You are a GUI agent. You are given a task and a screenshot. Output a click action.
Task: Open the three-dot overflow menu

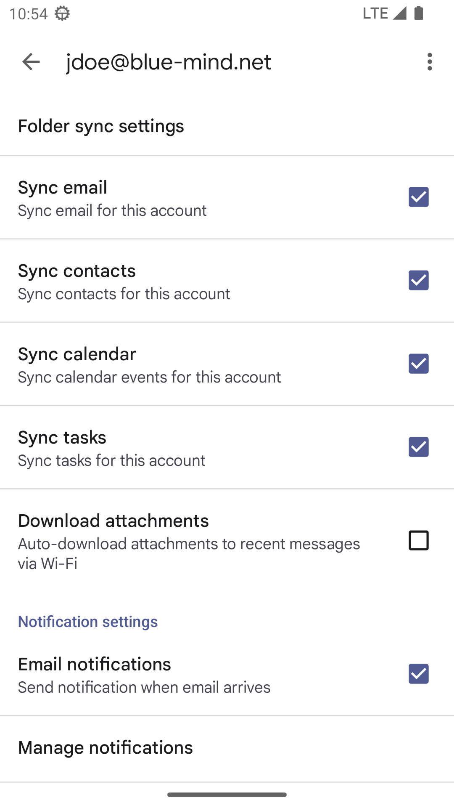(429, 62)
